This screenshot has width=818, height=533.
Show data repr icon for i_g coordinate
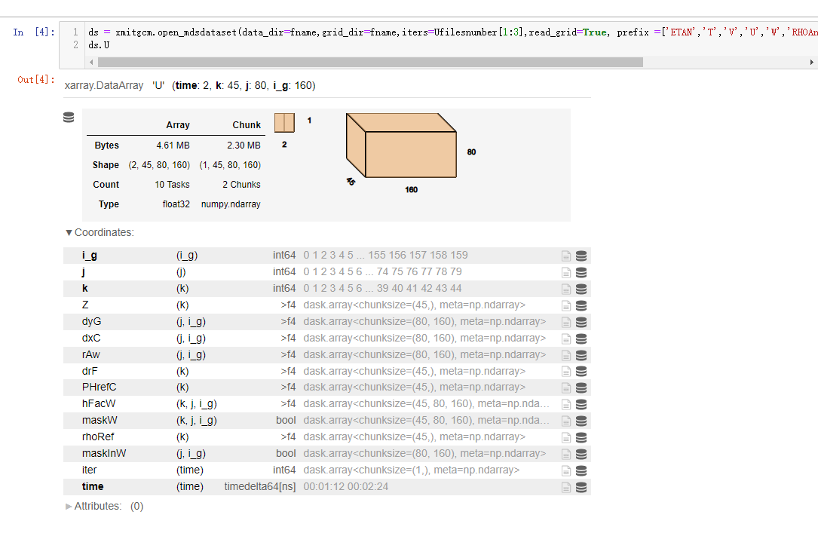coord(581,256)
